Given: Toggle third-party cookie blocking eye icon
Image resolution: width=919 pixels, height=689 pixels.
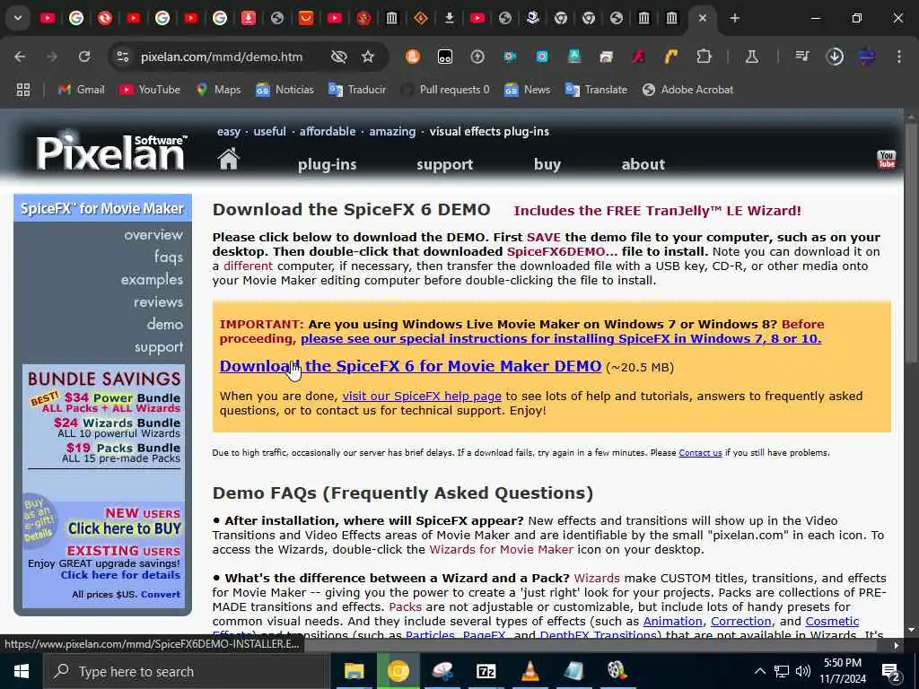Looking at the screenshot, I should pyautogui.click(x=338, y=57).
